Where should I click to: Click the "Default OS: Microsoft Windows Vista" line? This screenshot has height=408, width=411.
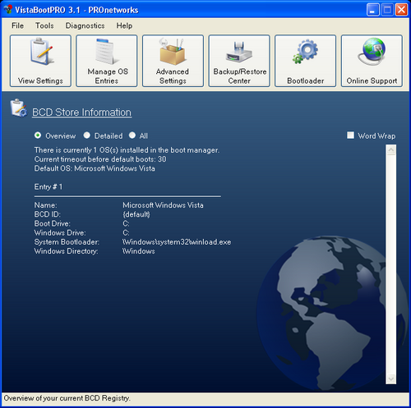[x=95, y=168]
